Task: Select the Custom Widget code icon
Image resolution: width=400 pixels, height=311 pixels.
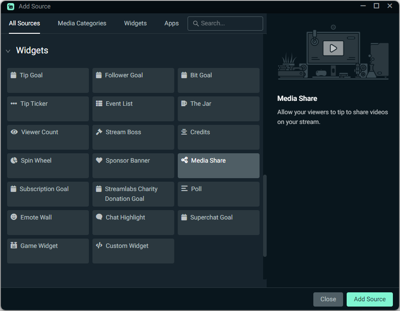Action: click(x=99, y=245)
